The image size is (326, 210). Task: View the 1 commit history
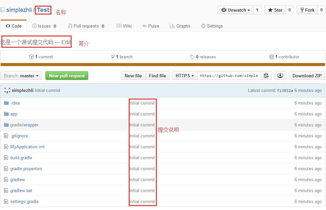(41, 57)
